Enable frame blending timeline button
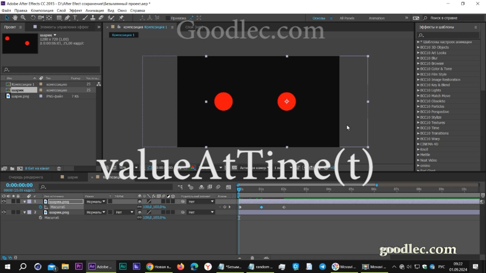The height and width of the screenshot is (273, 486). pos(210,187)
